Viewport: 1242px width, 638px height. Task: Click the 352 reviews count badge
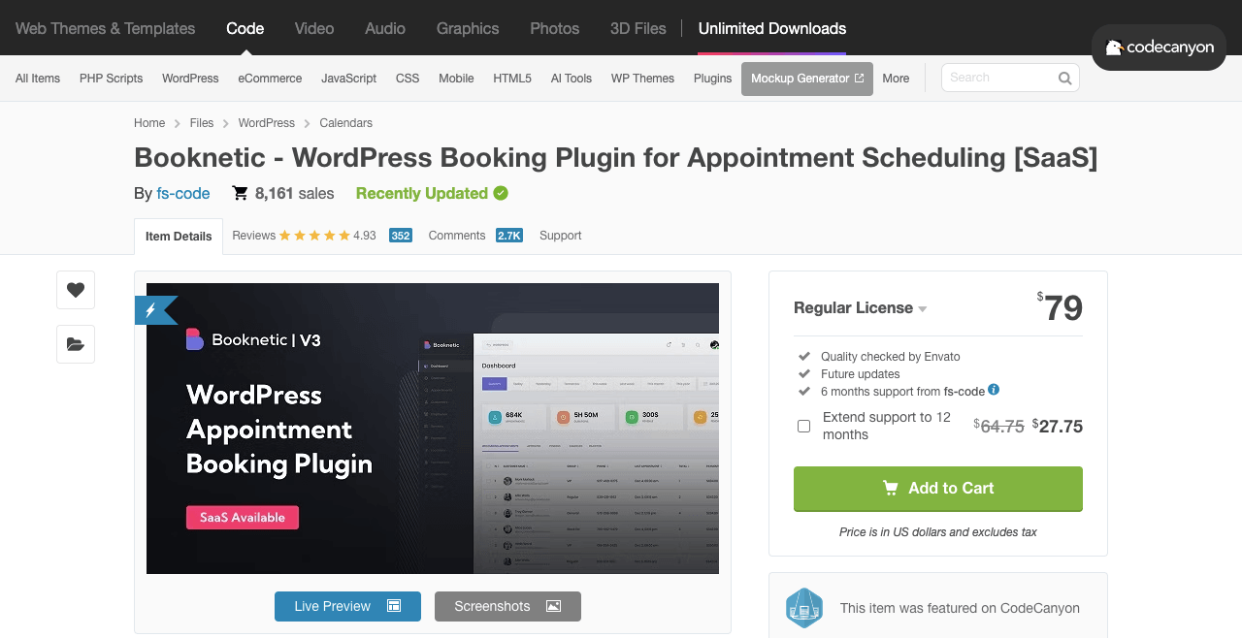tap(400, 236)
